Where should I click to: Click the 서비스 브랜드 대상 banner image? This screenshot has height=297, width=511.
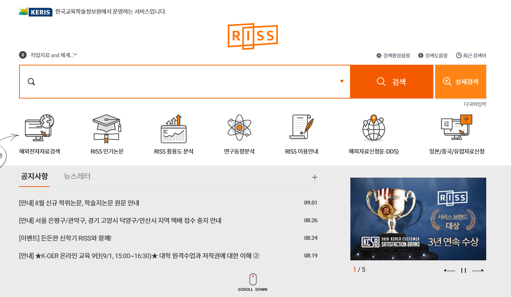pyautogui.click(x=418, y=219)
